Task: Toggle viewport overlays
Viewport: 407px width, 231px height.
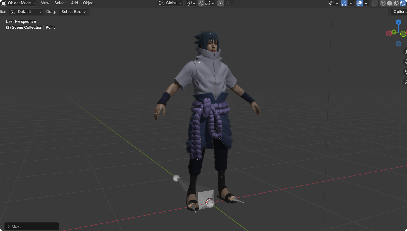Action: [359, 3]
